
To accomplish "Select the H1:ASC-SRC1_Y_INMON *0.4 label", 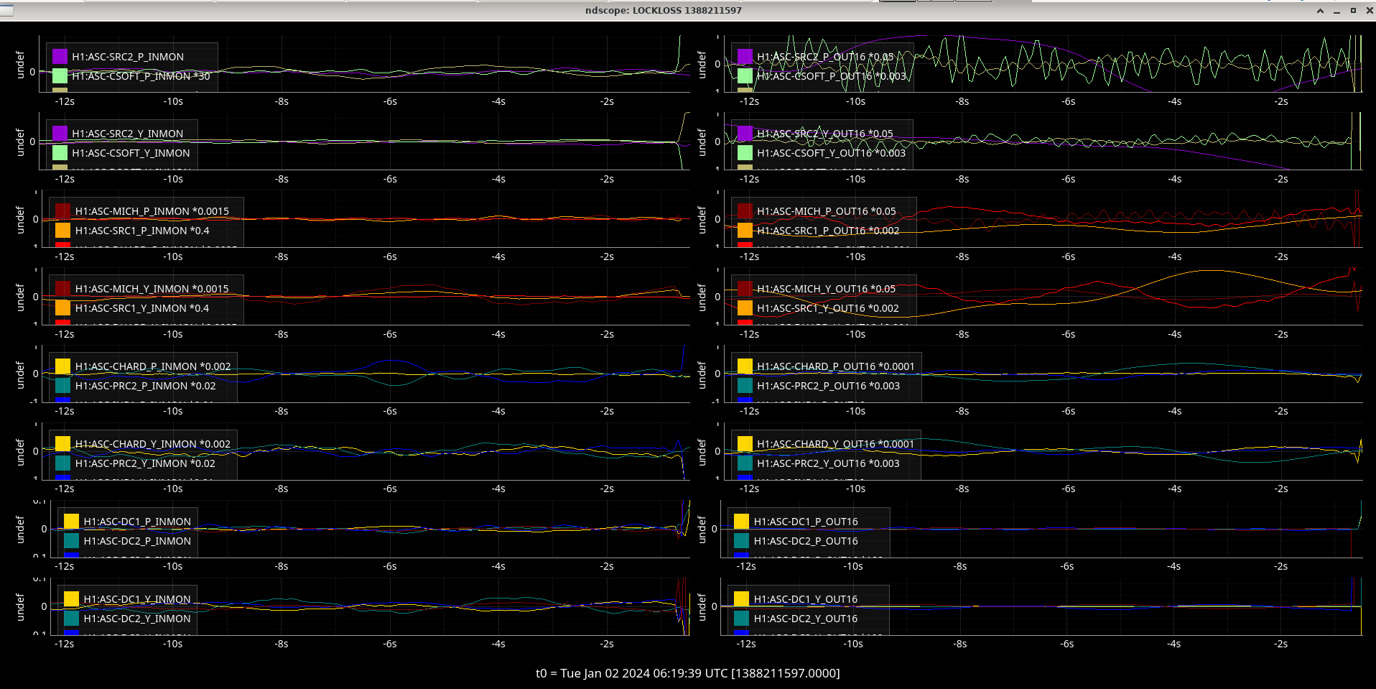I will click(x=142, y=308).
